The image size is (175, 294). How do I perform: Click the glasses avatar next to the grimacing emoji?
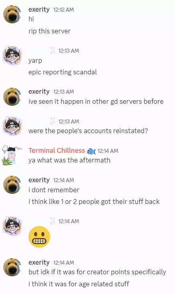click(x=12, y=226)
